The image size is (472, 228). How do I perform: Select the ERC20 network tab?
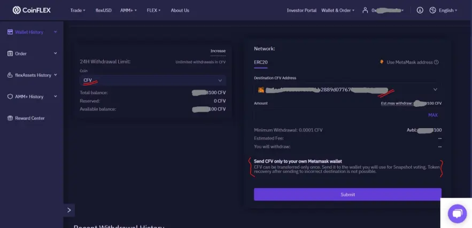click(x=261, y=62)
